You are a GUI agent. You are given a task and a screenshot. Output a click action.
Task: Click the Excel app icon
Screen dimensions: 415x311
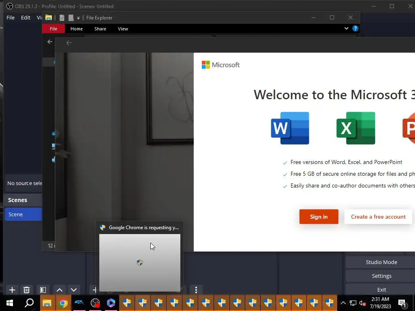(x=356, y=128)
